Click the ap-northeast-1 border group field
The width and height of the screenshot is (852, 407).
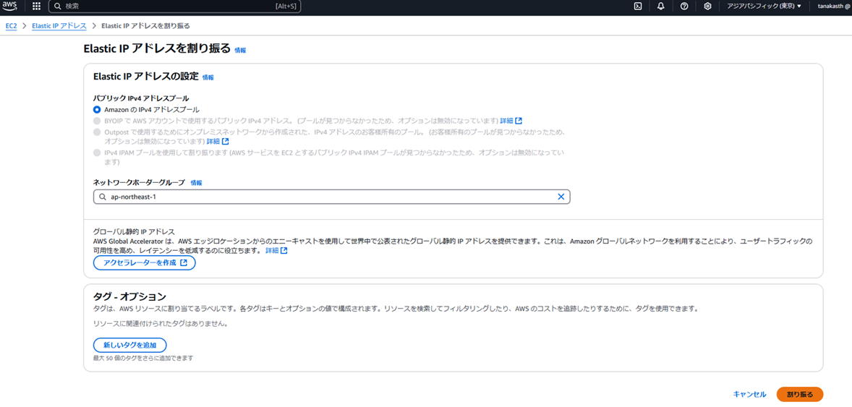pyautogui.click(x=331, y=197)
